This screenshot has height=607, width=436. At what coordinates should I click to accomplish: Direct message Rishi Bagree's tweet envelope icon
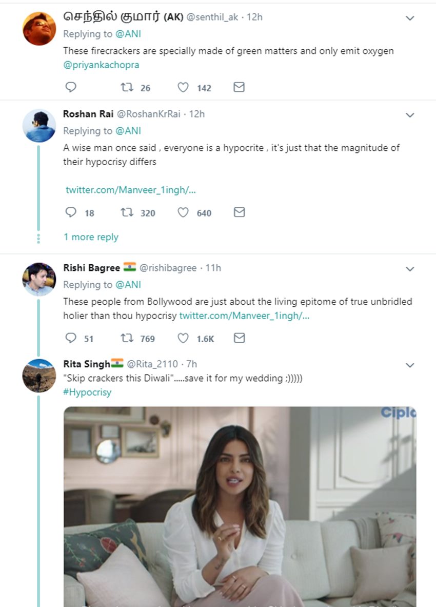point(239,338)
